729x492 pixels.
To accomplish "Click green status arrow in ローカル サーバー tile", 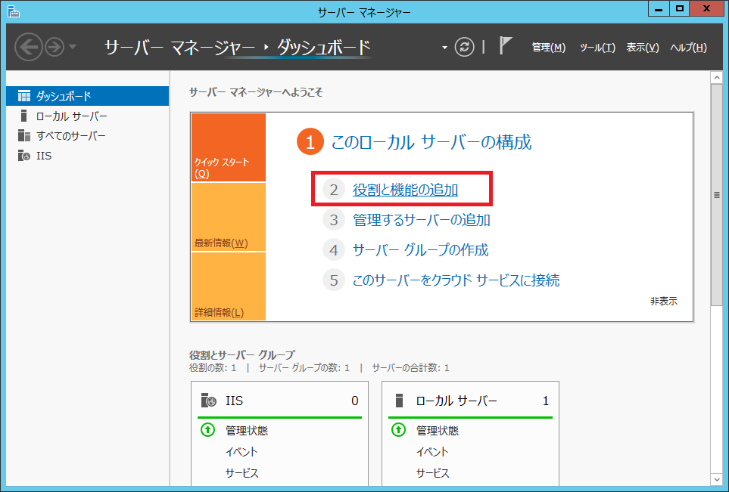I will [x=399, y=430].
